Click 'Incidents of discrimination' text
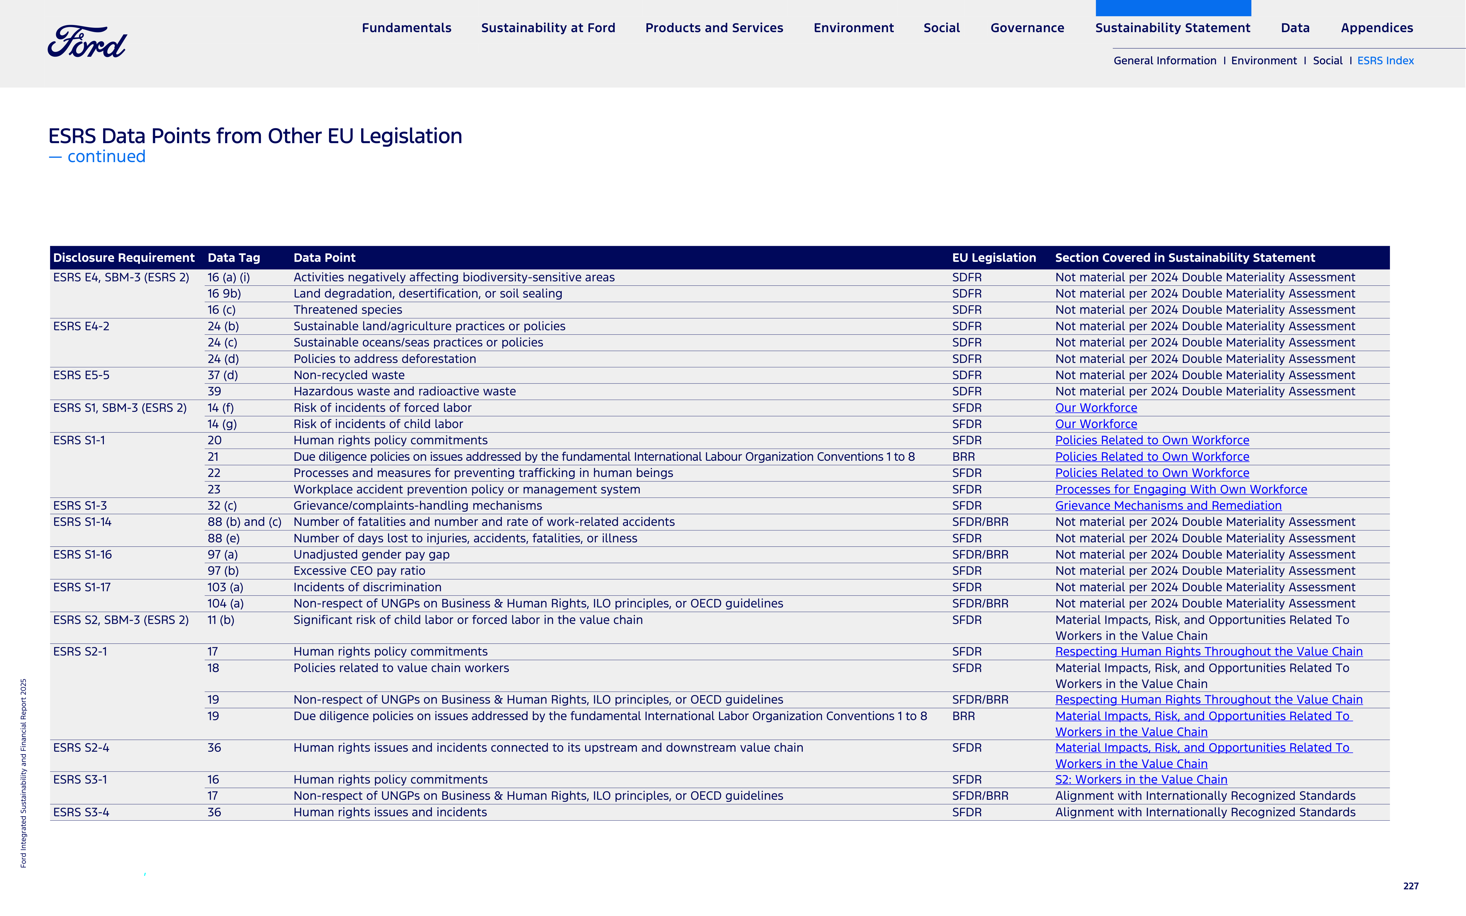 pyautogui.click(x=367, y=588)
